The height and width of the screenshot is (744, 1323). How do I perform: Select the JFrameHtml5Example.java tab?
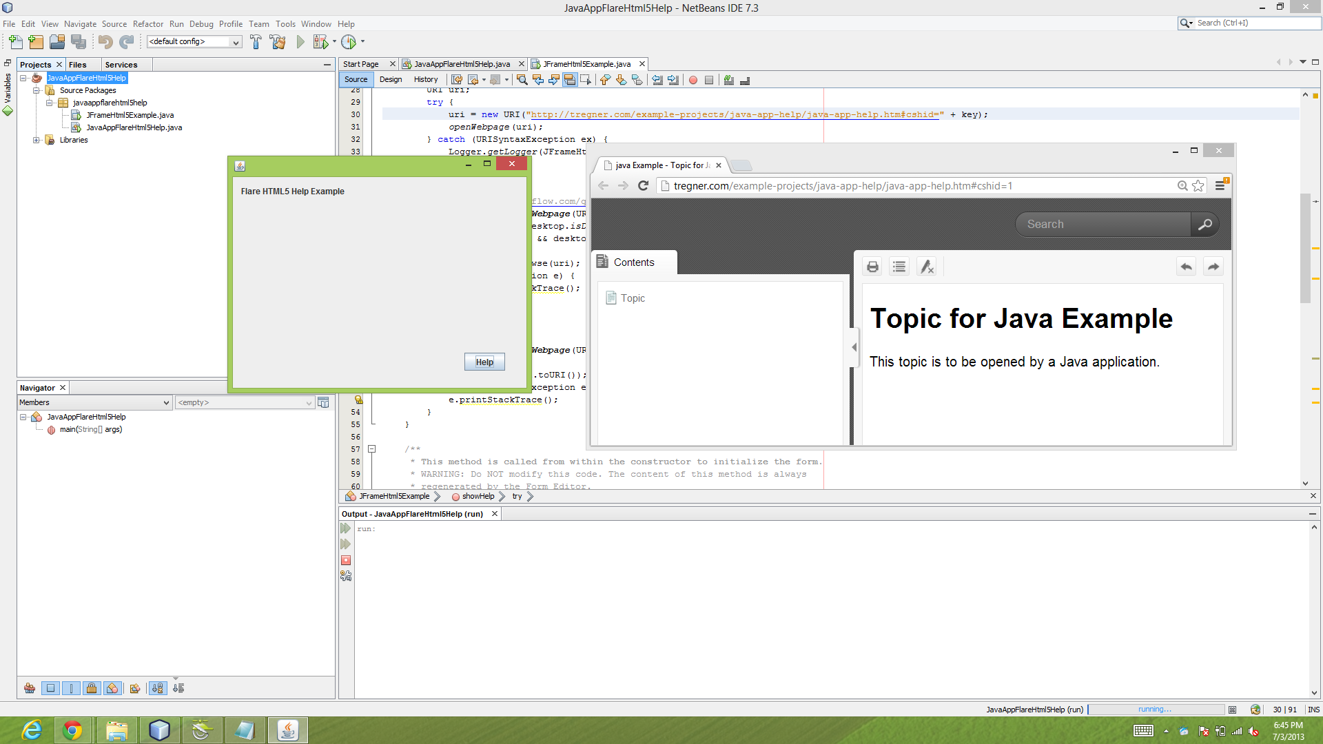pos(586,63)
